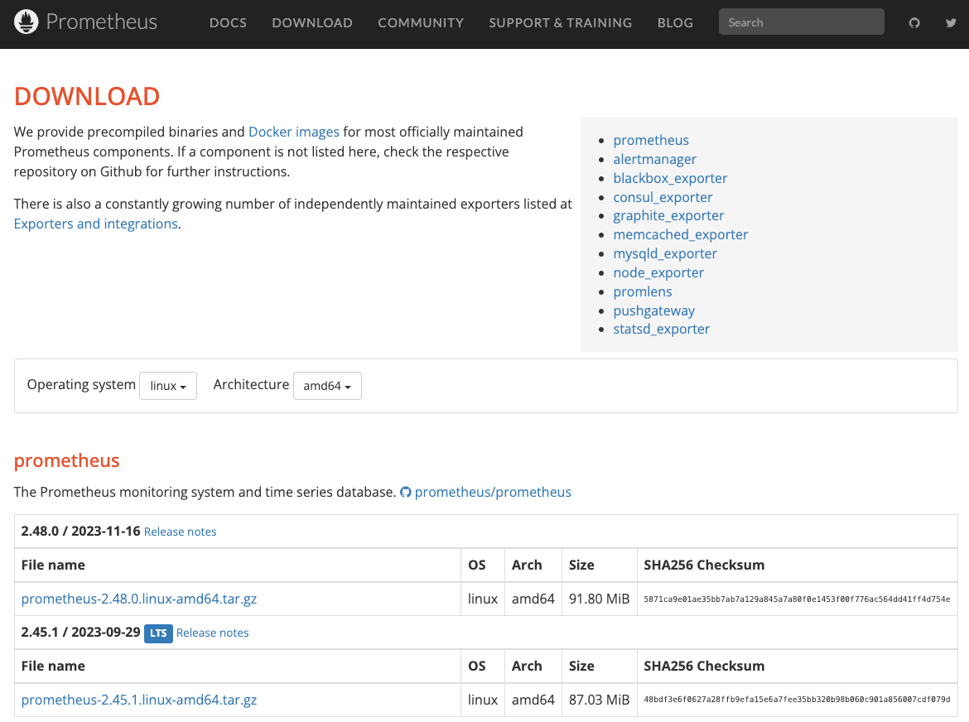
Task: Jump to prometheus in the component list
Action: click(x=651, y=140)
